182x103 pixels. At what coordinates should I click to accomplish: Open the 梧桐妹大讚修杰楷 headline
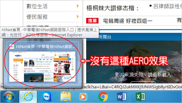click(x=113, y=8)
